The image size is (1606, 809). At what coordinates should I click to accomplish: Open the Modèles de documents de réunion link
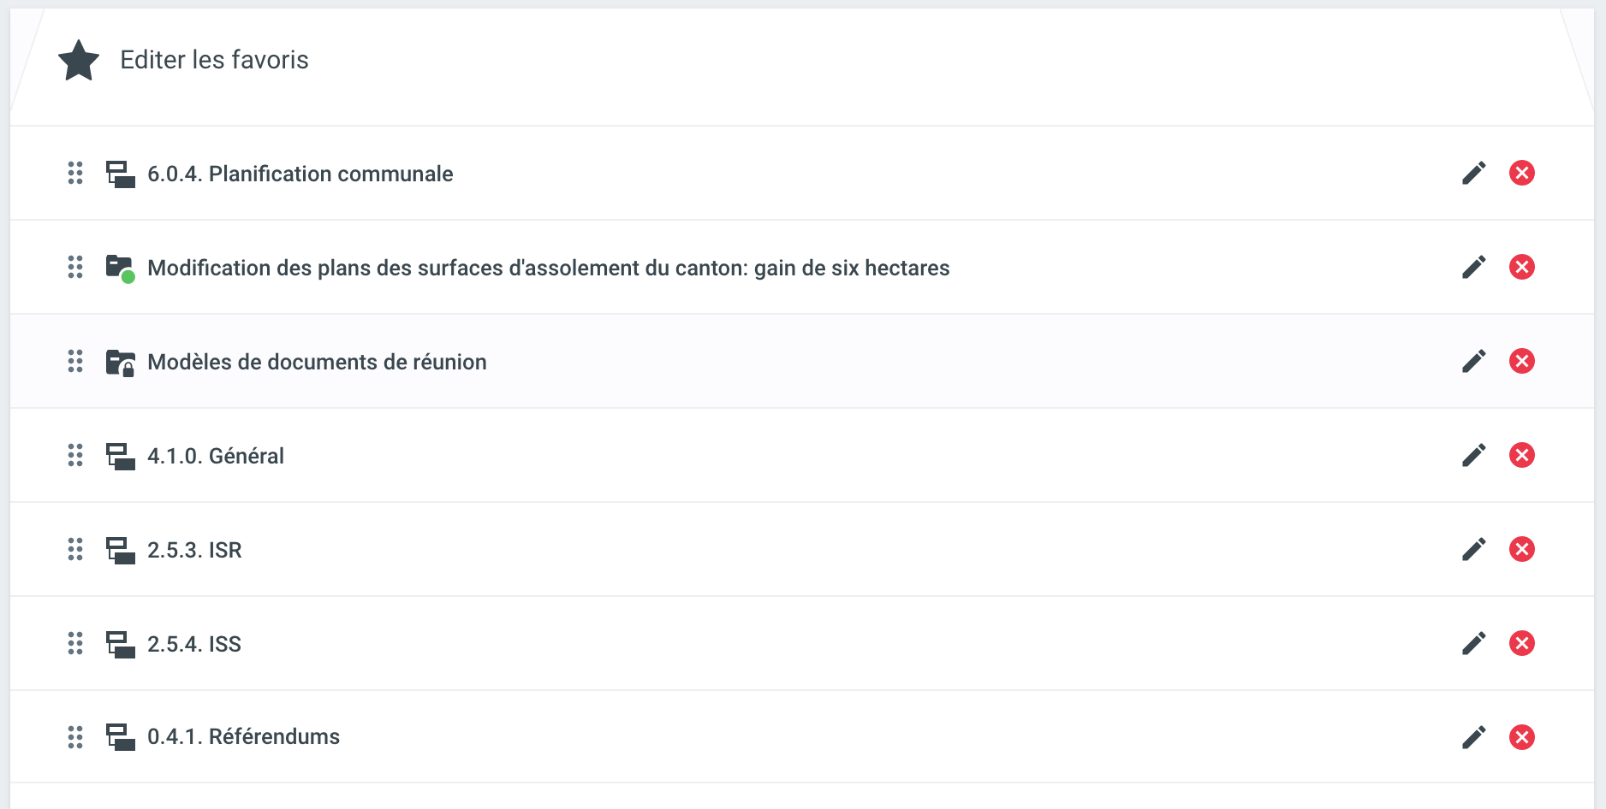317,362
